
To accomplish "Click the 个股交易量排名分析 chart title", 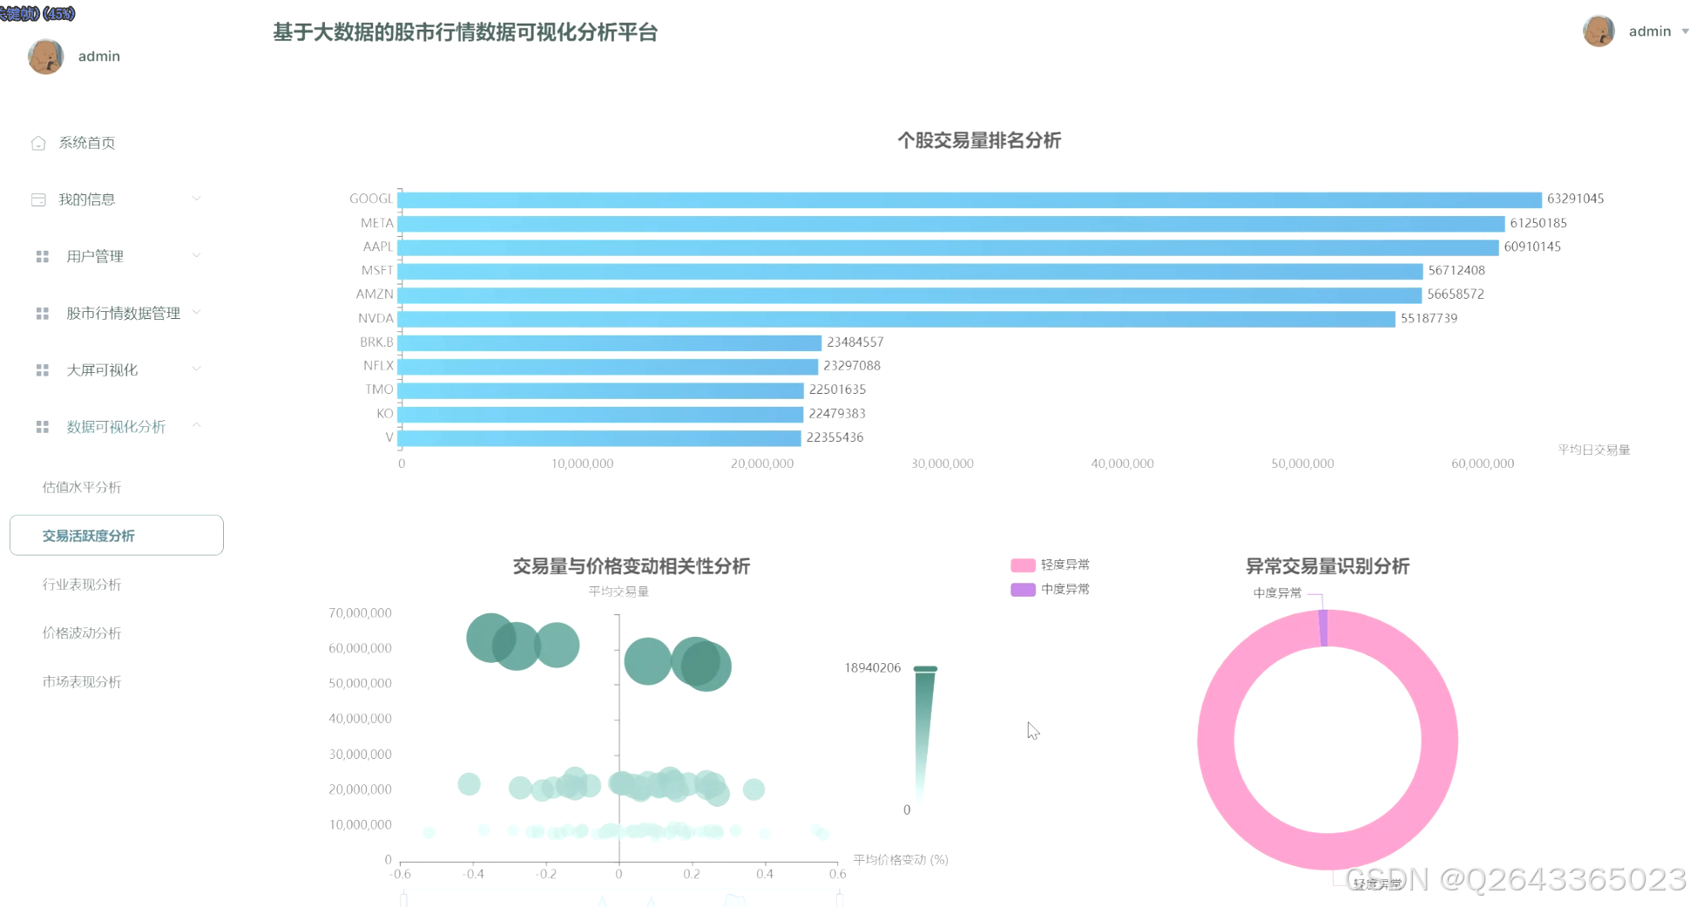I will coord(979,140).
